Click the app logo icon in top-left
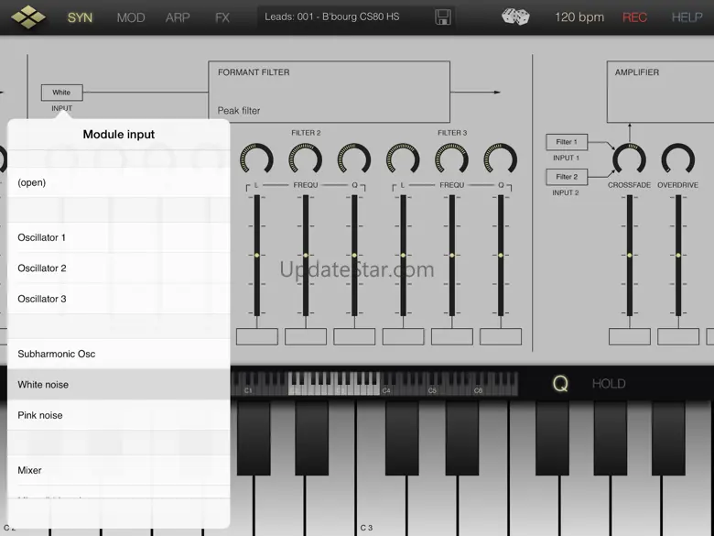This screenshot has height=536, width=714. 27,16
